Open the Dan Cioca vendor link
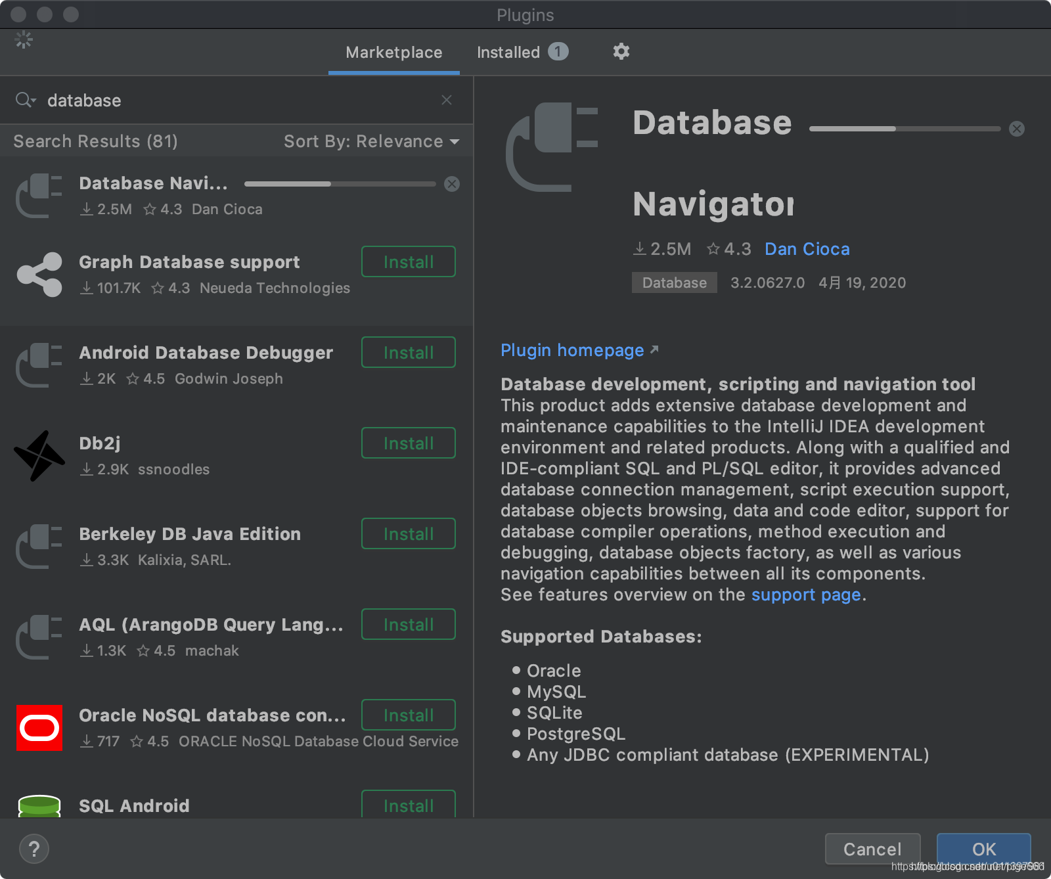Viewport: 1051px width, 879px height. click(807, 249)
